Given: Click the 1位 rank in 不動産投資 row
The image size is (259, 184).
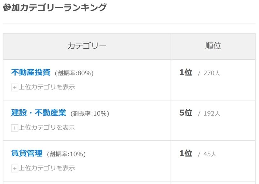Looking at the screenshot, I should click(186, 72).
